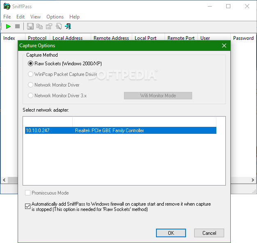Open the Options menu
The image size is (257, 243).
click(55, 17)
